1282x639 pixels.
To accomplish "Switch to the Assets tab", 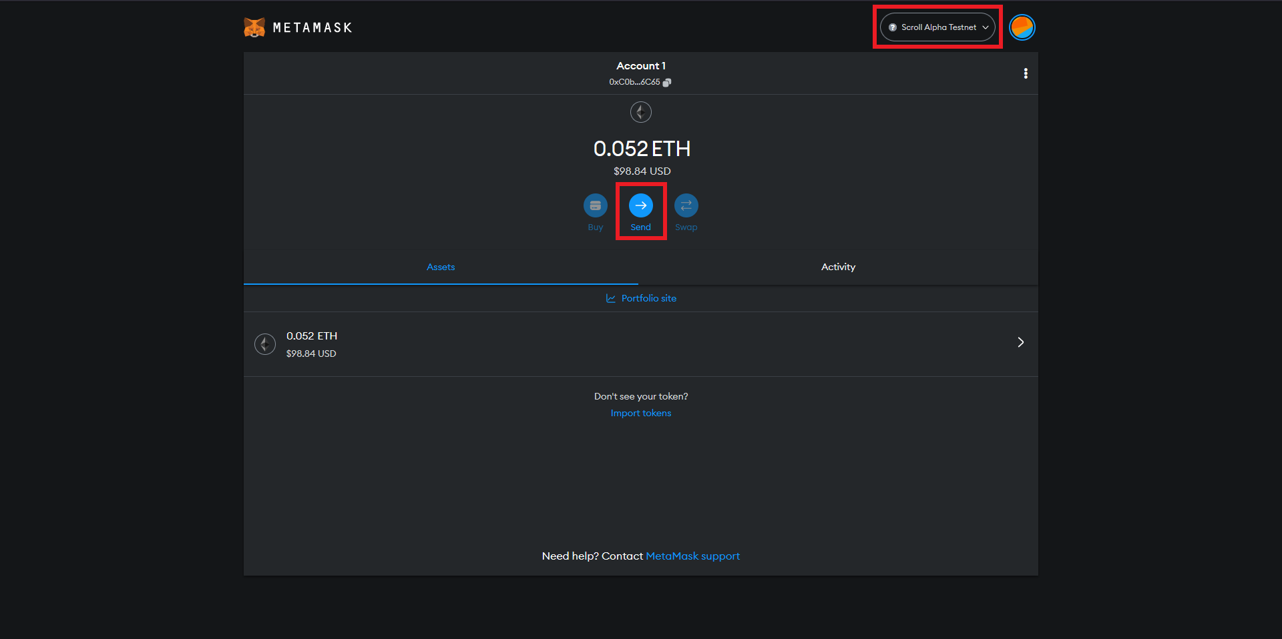I will (x=441, y=267).
